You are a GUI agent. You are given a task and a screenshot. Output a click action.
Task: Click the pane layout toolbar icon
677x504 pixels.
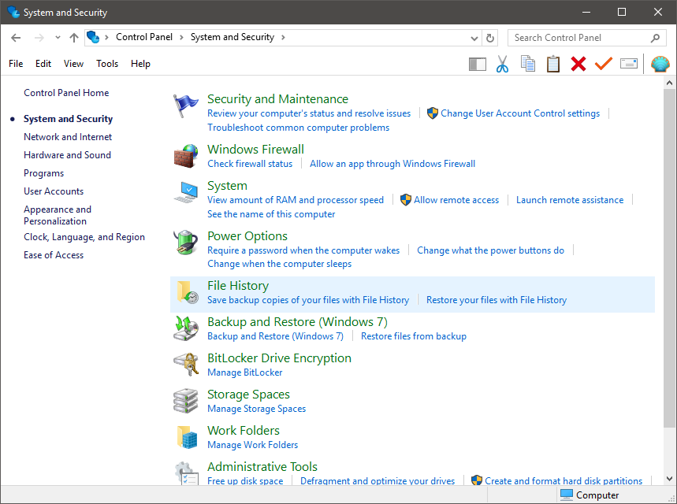pyautogui.click(x=478, y=65)
